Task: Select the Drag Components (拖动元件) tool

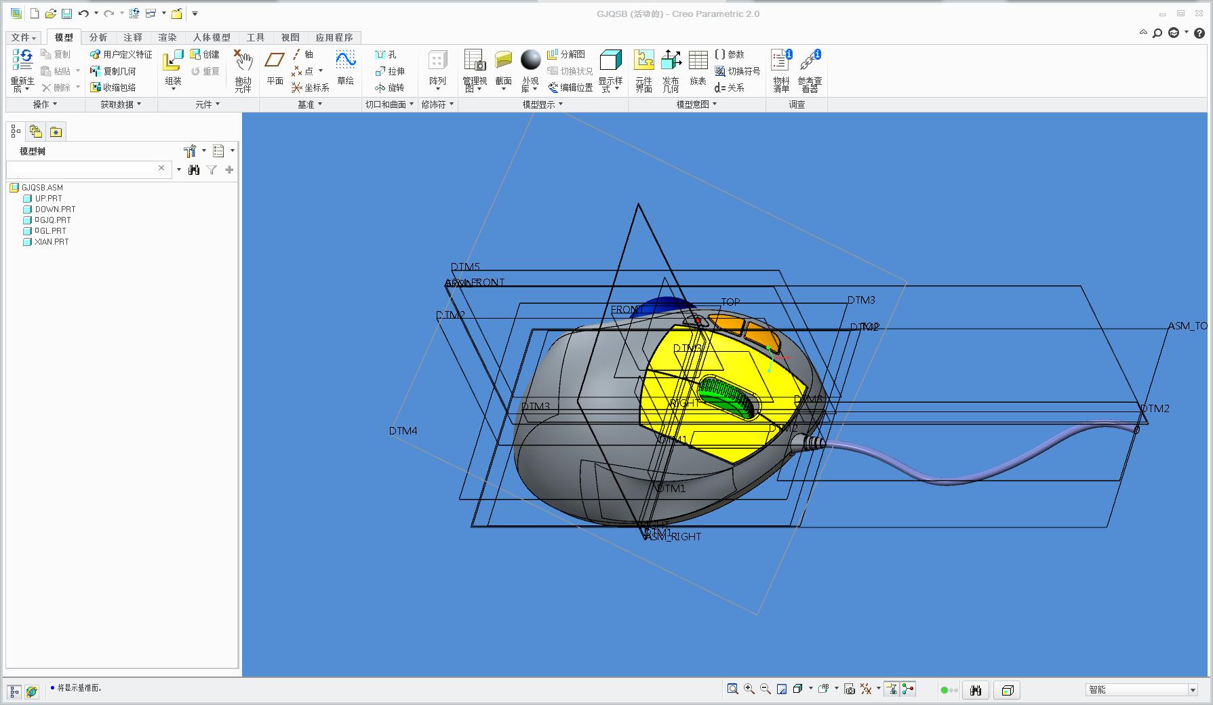Action: (x=243, y=70)
